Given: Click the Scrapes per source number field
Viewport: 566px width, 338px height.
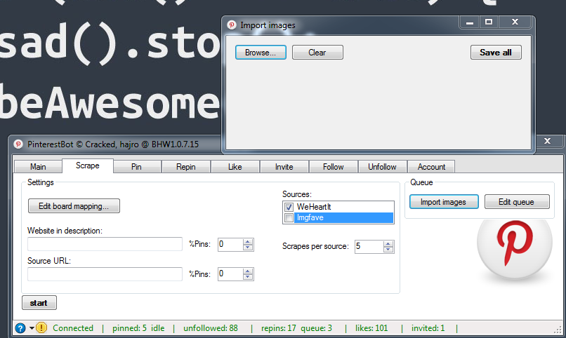Looking at the screenshot, I should 369,246.
